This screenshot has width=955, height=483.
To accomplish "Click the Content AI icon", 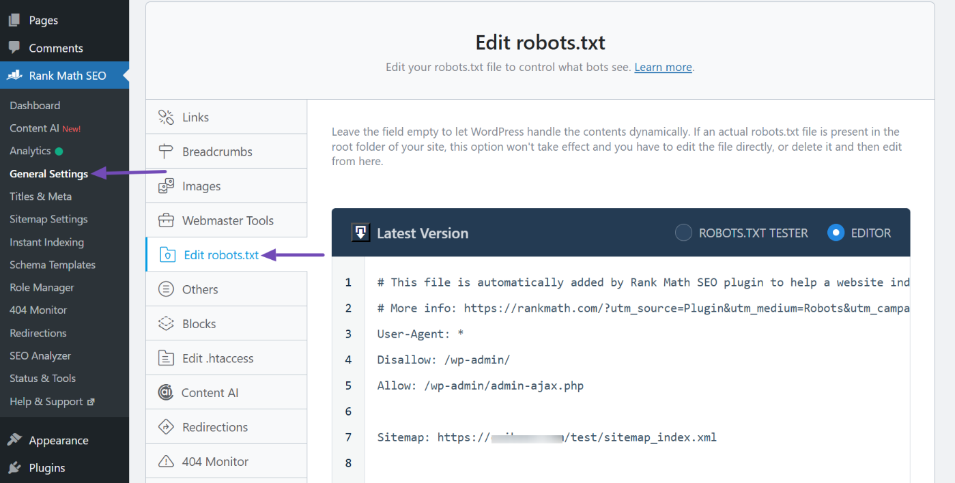I will (165, 393).
